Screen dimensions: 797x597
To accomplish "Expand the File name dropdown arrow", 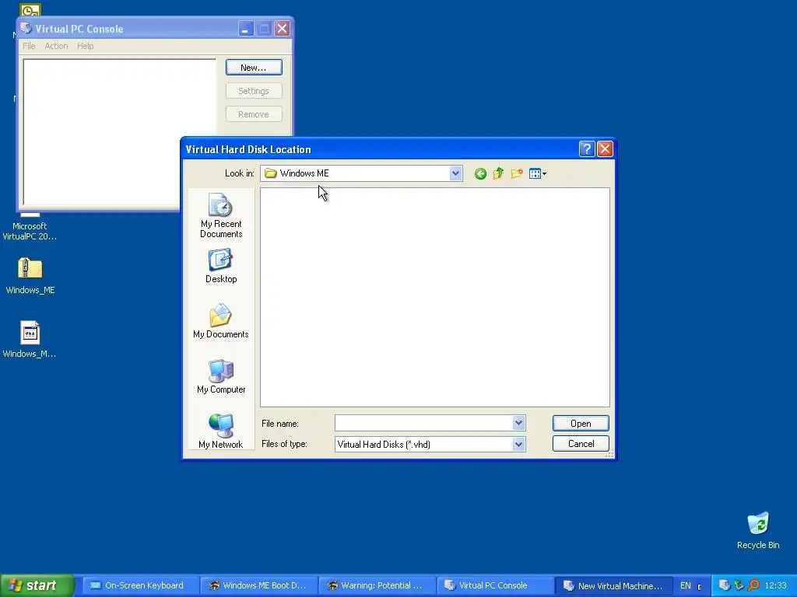I will coord(518,422).
